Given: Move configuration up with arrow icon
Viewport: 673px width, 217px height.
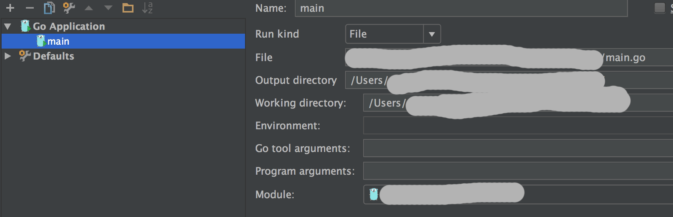Looking at the screenshot, I should coord(89,8).
